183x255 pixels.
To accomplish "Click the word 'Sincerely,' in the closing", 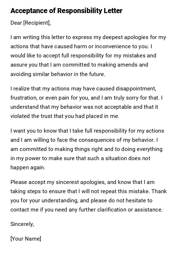I will click(x=22, y=224).
